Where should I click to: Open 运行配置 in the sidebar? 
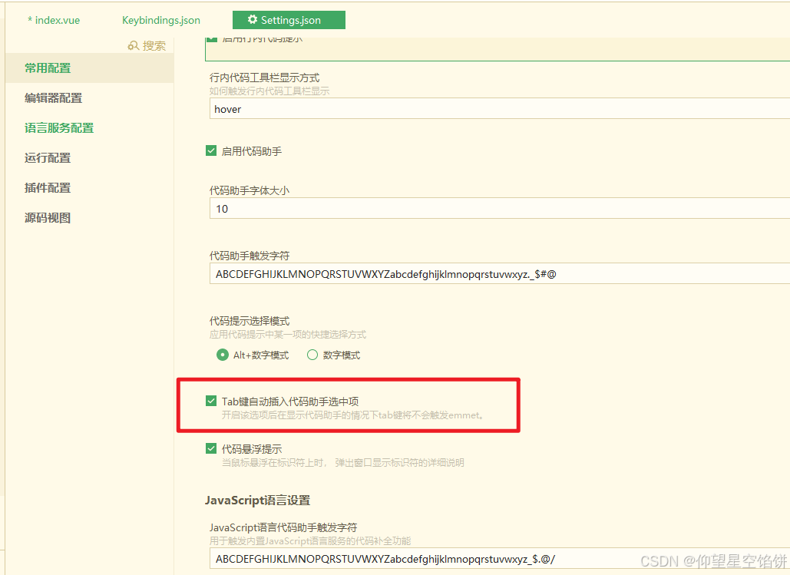[x=48, y=157]
